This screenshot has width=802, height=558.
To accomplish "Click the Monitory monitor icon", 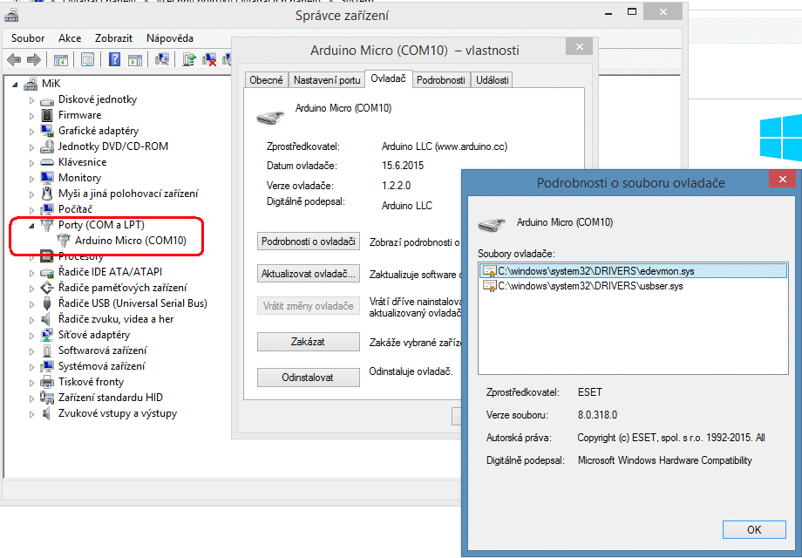I will pyautogui.click(x=47, y=178).
